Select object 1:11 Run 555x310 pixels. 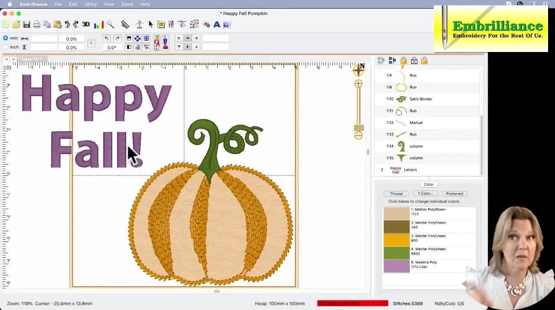(428, 111)
